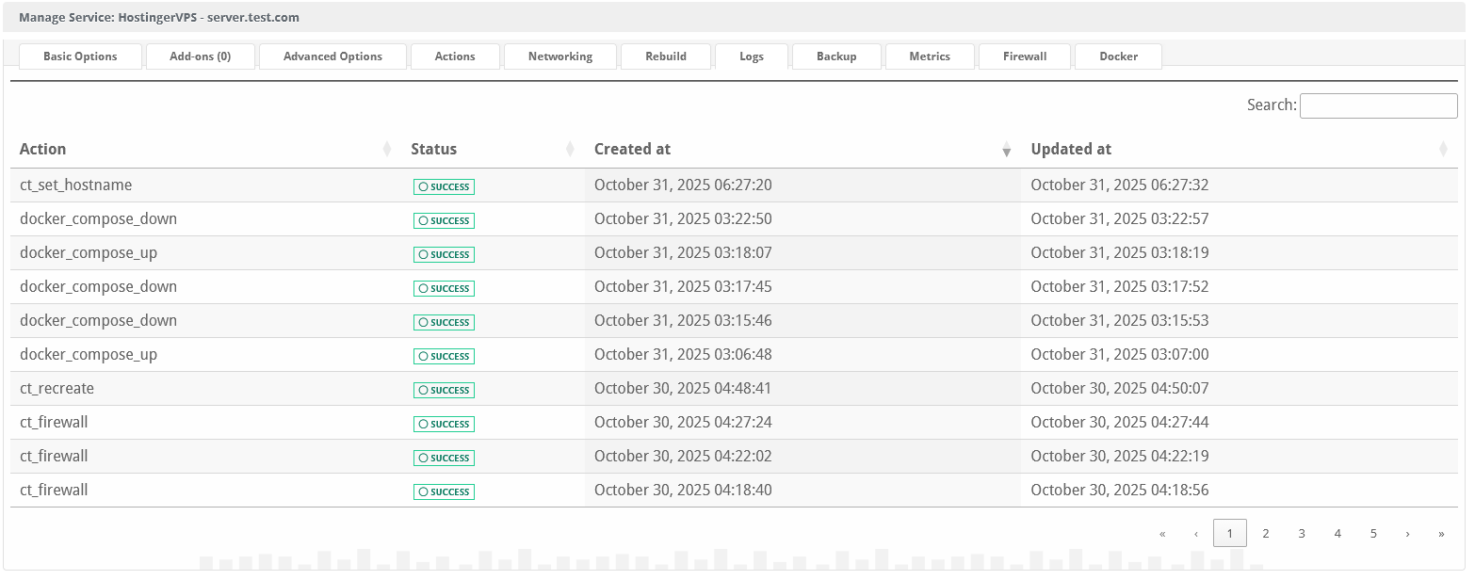Open the Metrics tab

930,56
